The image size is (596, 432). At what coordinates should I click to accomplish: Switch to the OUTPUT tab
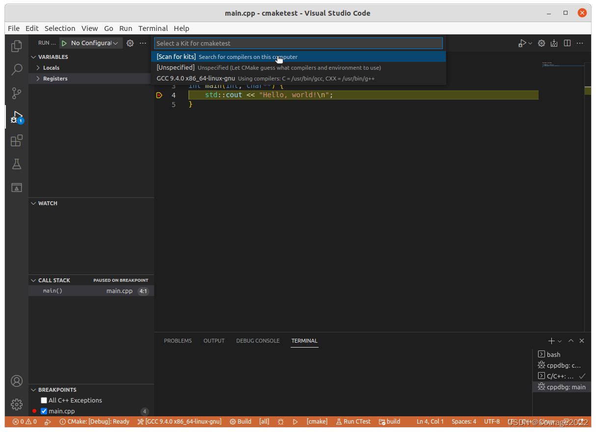[x=214, y=341]
